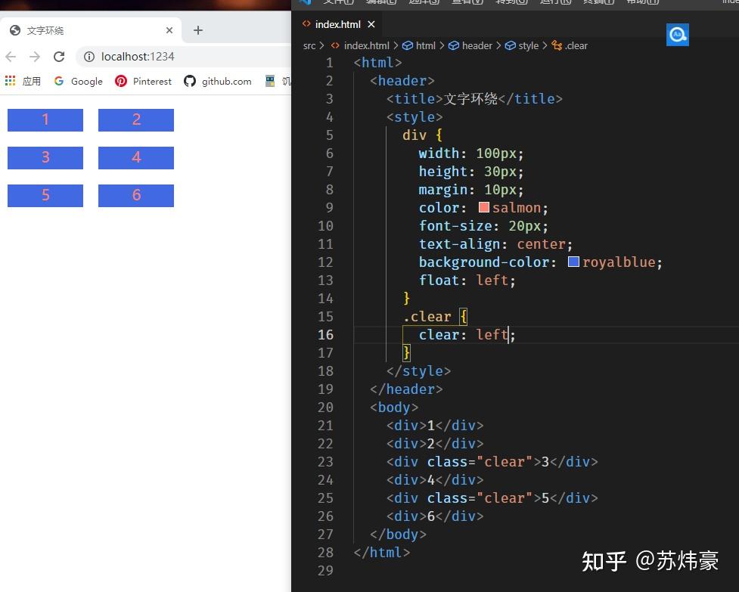Click the opening <body> tag

click(x=394, y=407)
